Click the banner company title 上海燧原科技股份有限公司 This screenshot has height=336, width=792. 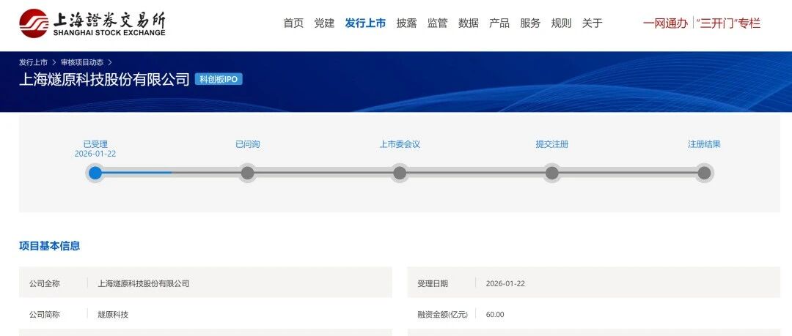tap(104, 80)
